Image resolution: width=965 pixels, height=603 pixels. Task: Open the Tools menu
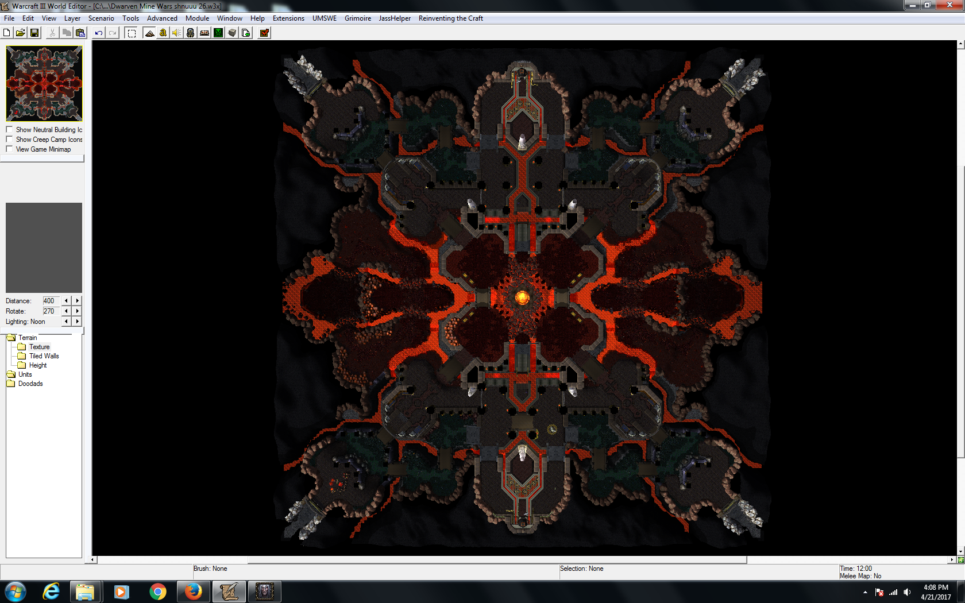(x=131, y=18)
